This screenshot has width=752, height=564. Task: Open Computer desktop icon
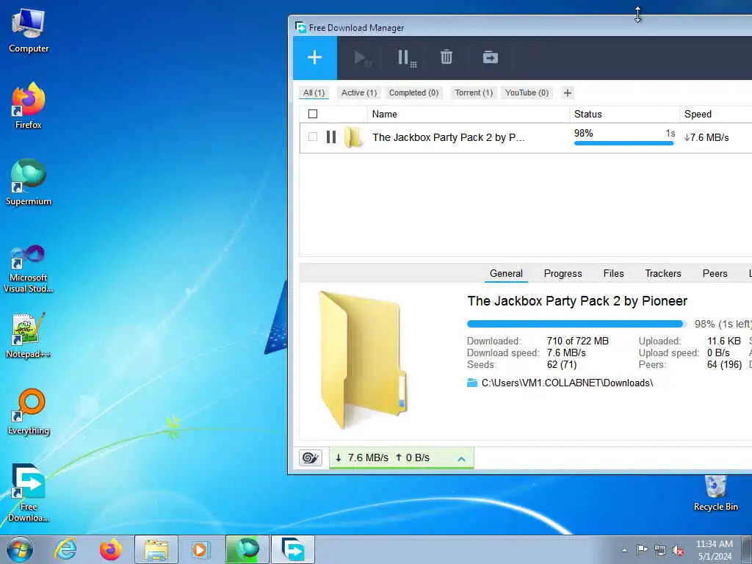click(x=29, y=31)
